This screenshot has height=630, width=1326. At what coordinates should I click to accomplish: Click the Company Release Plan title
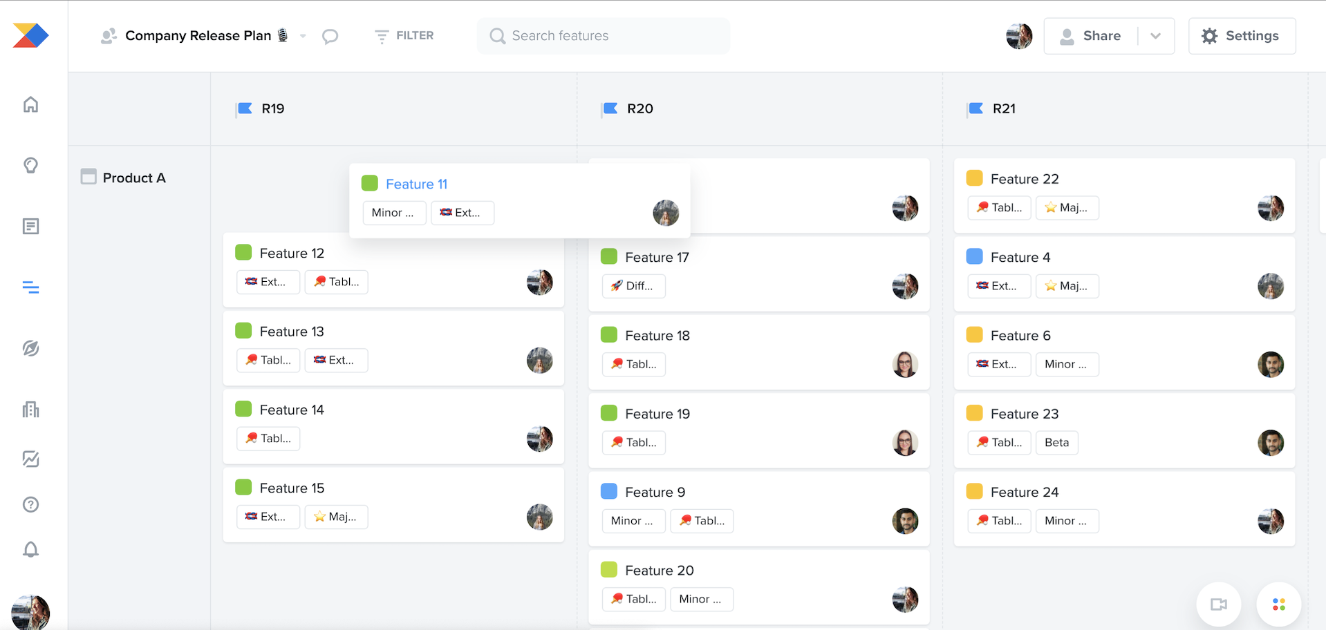198,36
